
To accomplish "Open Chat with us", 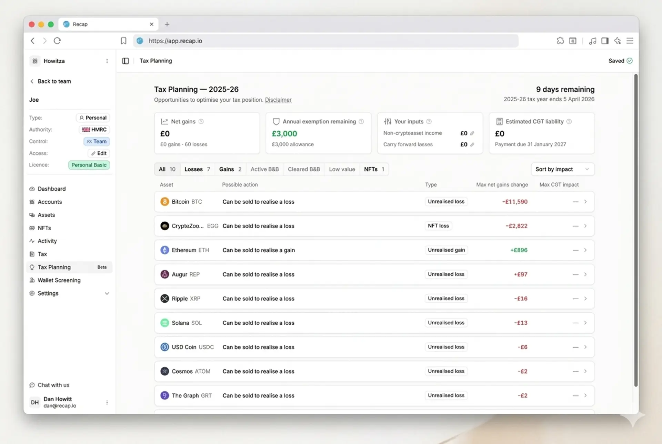I will tap(50, 385).
